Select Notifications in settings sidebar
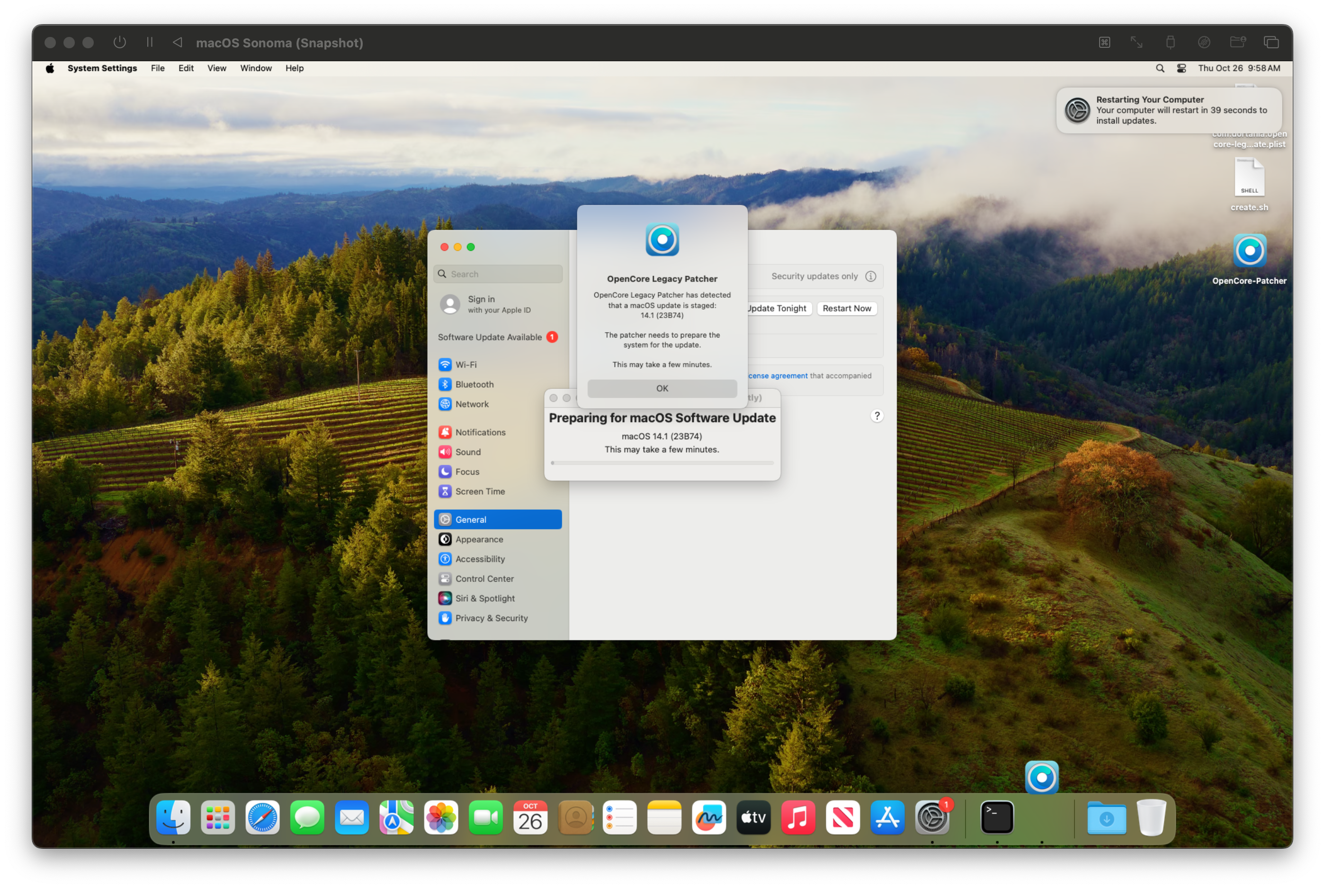Screen dimensions: 1325x888 pos(498,433)
